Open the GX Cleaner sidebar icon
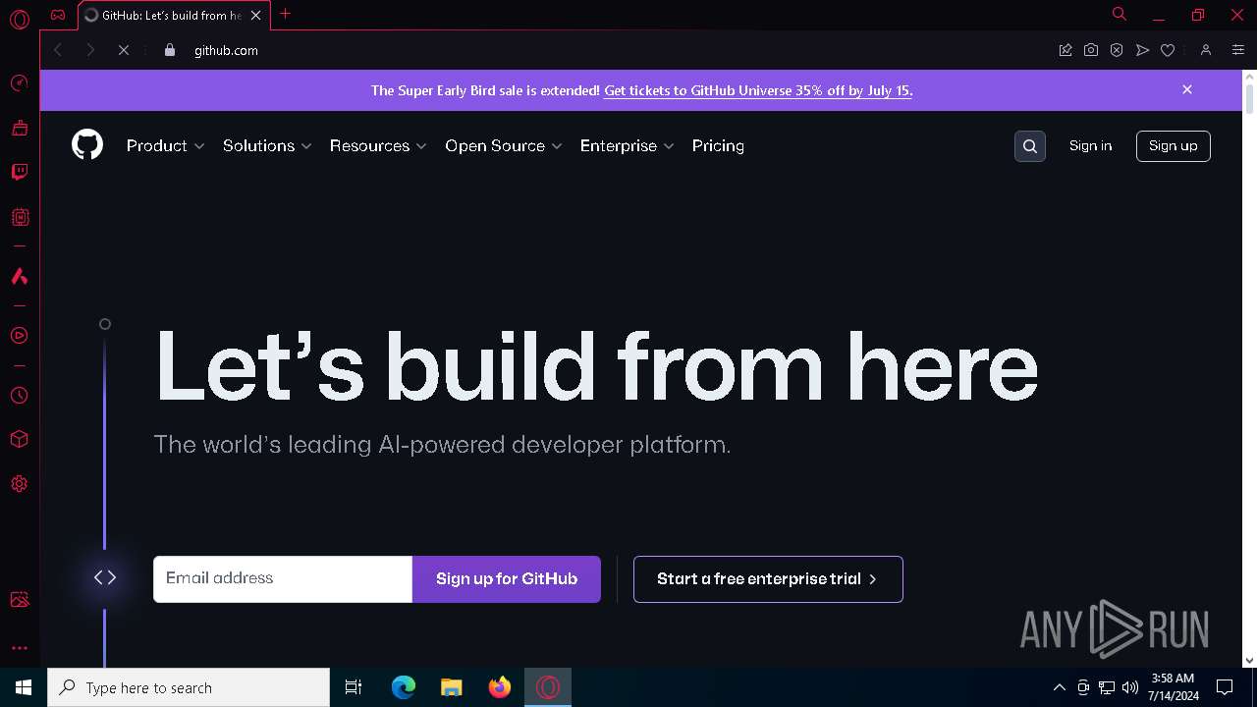The width and height of the screenshot is (1257, 707). coord(19,128)
